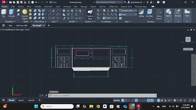Toggle annotation objects visibility in status bar
Viewport: 196px width, 110px height.
(x=158, y=100)
